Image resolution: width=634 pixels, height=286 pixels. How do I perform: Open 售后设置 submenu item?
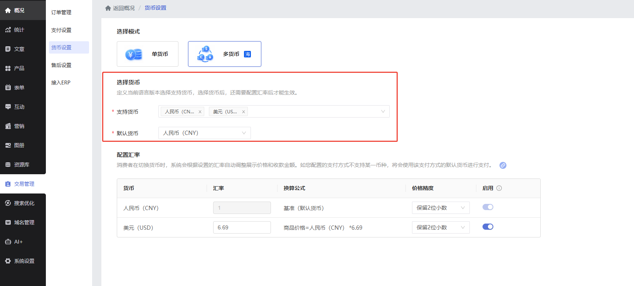(61, 65)
